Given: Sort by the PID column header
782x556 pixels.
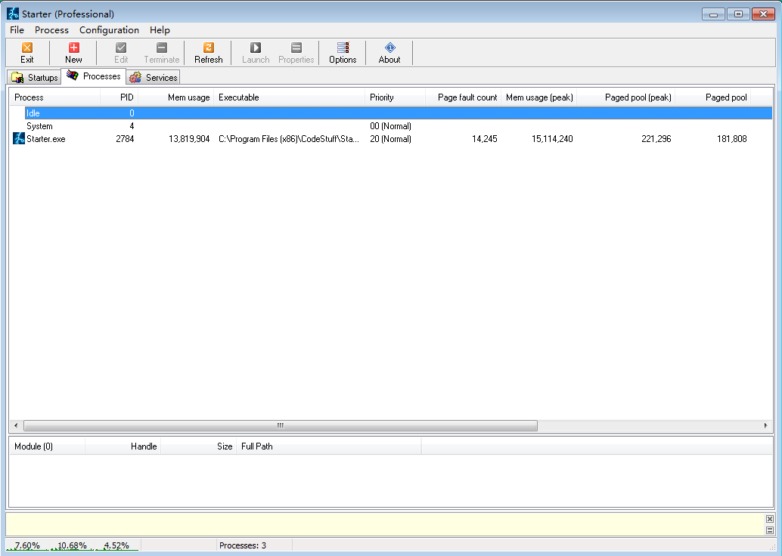Looking at the screenshot, I should point(119,97).
